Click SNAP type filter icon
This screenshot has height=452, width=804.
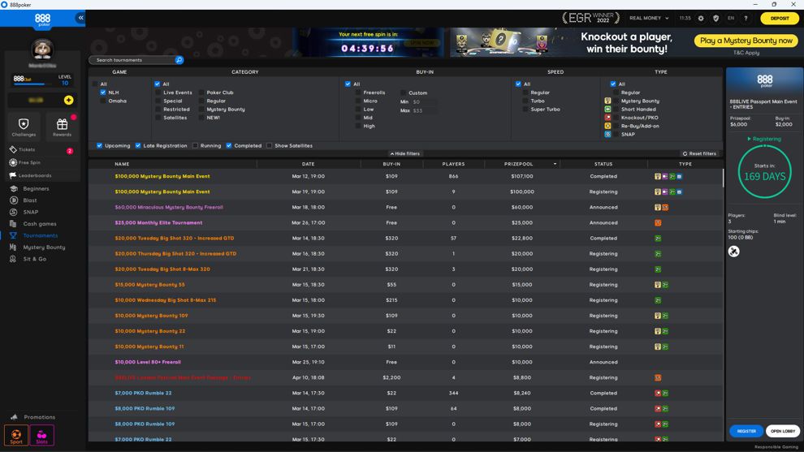coord(607,134)
